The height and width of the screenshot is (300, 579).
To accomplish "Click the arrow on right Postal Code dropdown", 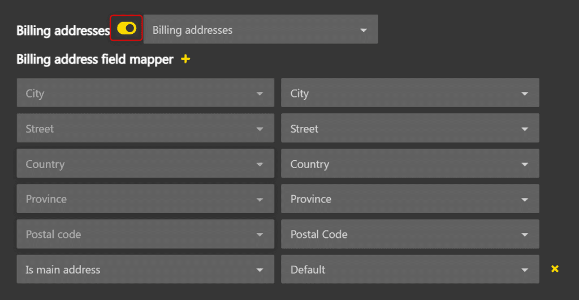I will coord(525,235).
